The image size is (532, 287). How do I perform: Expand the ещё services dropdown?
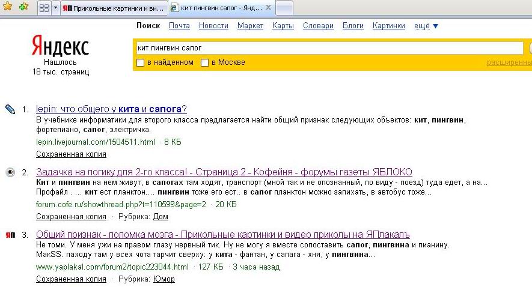426,26
